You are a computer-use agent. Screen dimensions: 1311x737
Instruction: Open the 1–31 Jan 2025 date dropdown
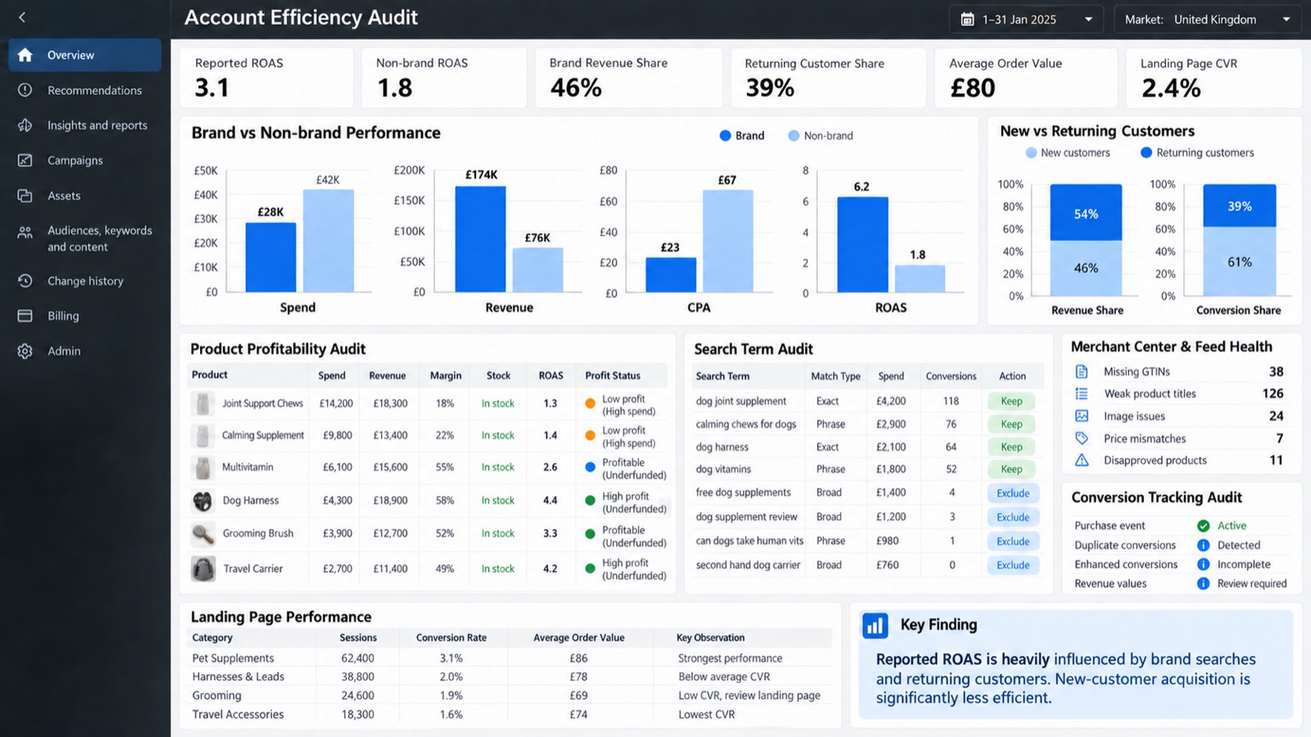pyautogui.click(x=1027, y=20)
